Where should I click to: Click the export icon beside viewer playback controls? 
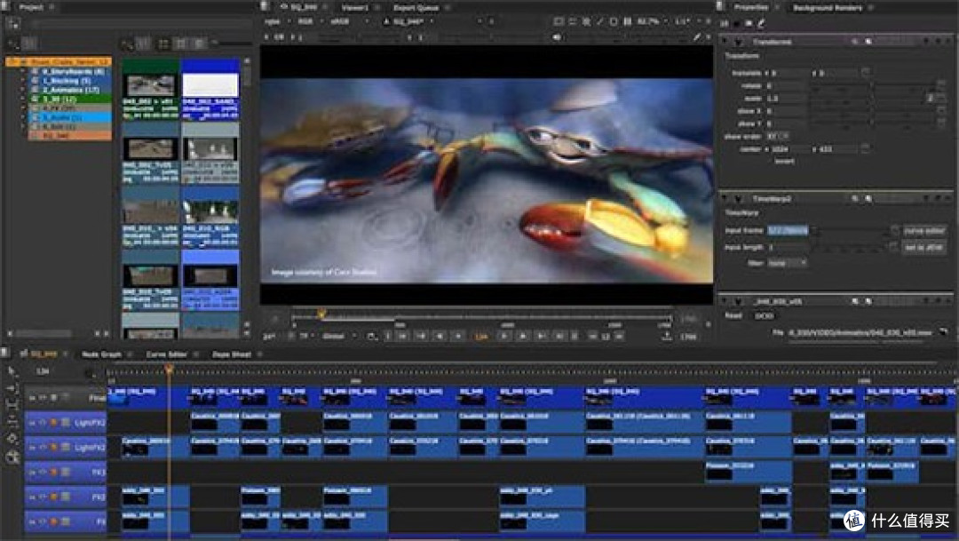[667, 336]
